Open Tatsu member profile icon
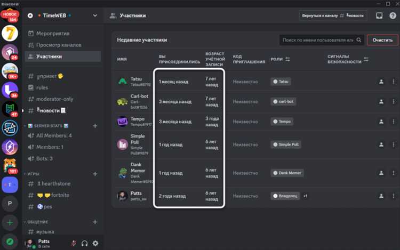Image resolution: width=400 pixels, height=250 pixels. [381, 82]
